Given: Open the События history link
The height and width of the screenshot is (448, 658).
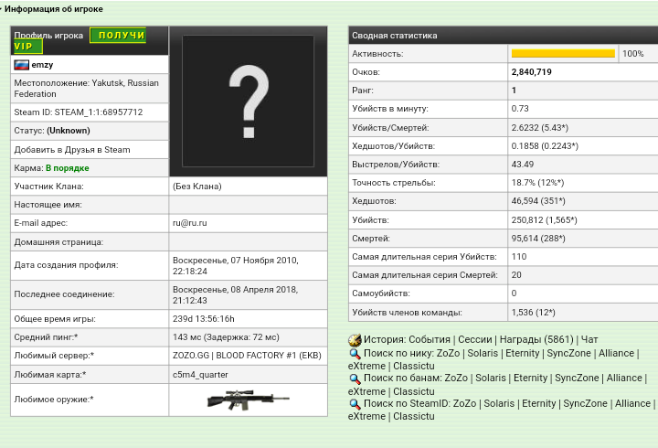Looking at the screenshot, I should tap(430, 339).
